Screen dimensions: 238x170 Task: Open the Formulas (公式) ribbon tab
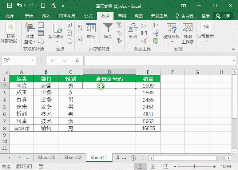tap(88, 16)
